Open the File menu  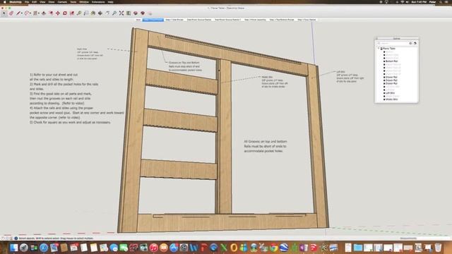point(27,2)
